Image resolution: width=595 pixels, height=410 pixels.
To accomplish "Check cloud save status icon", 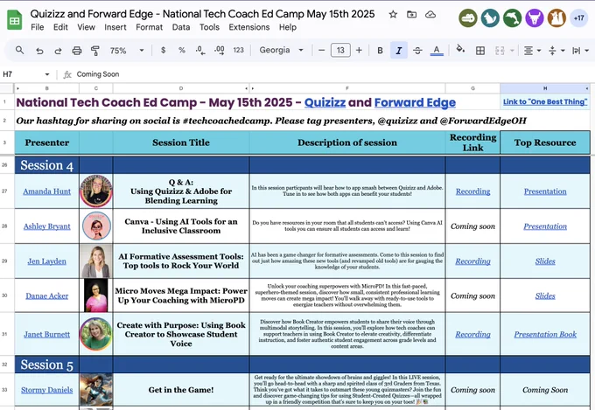I will click(x=430, y=14).
